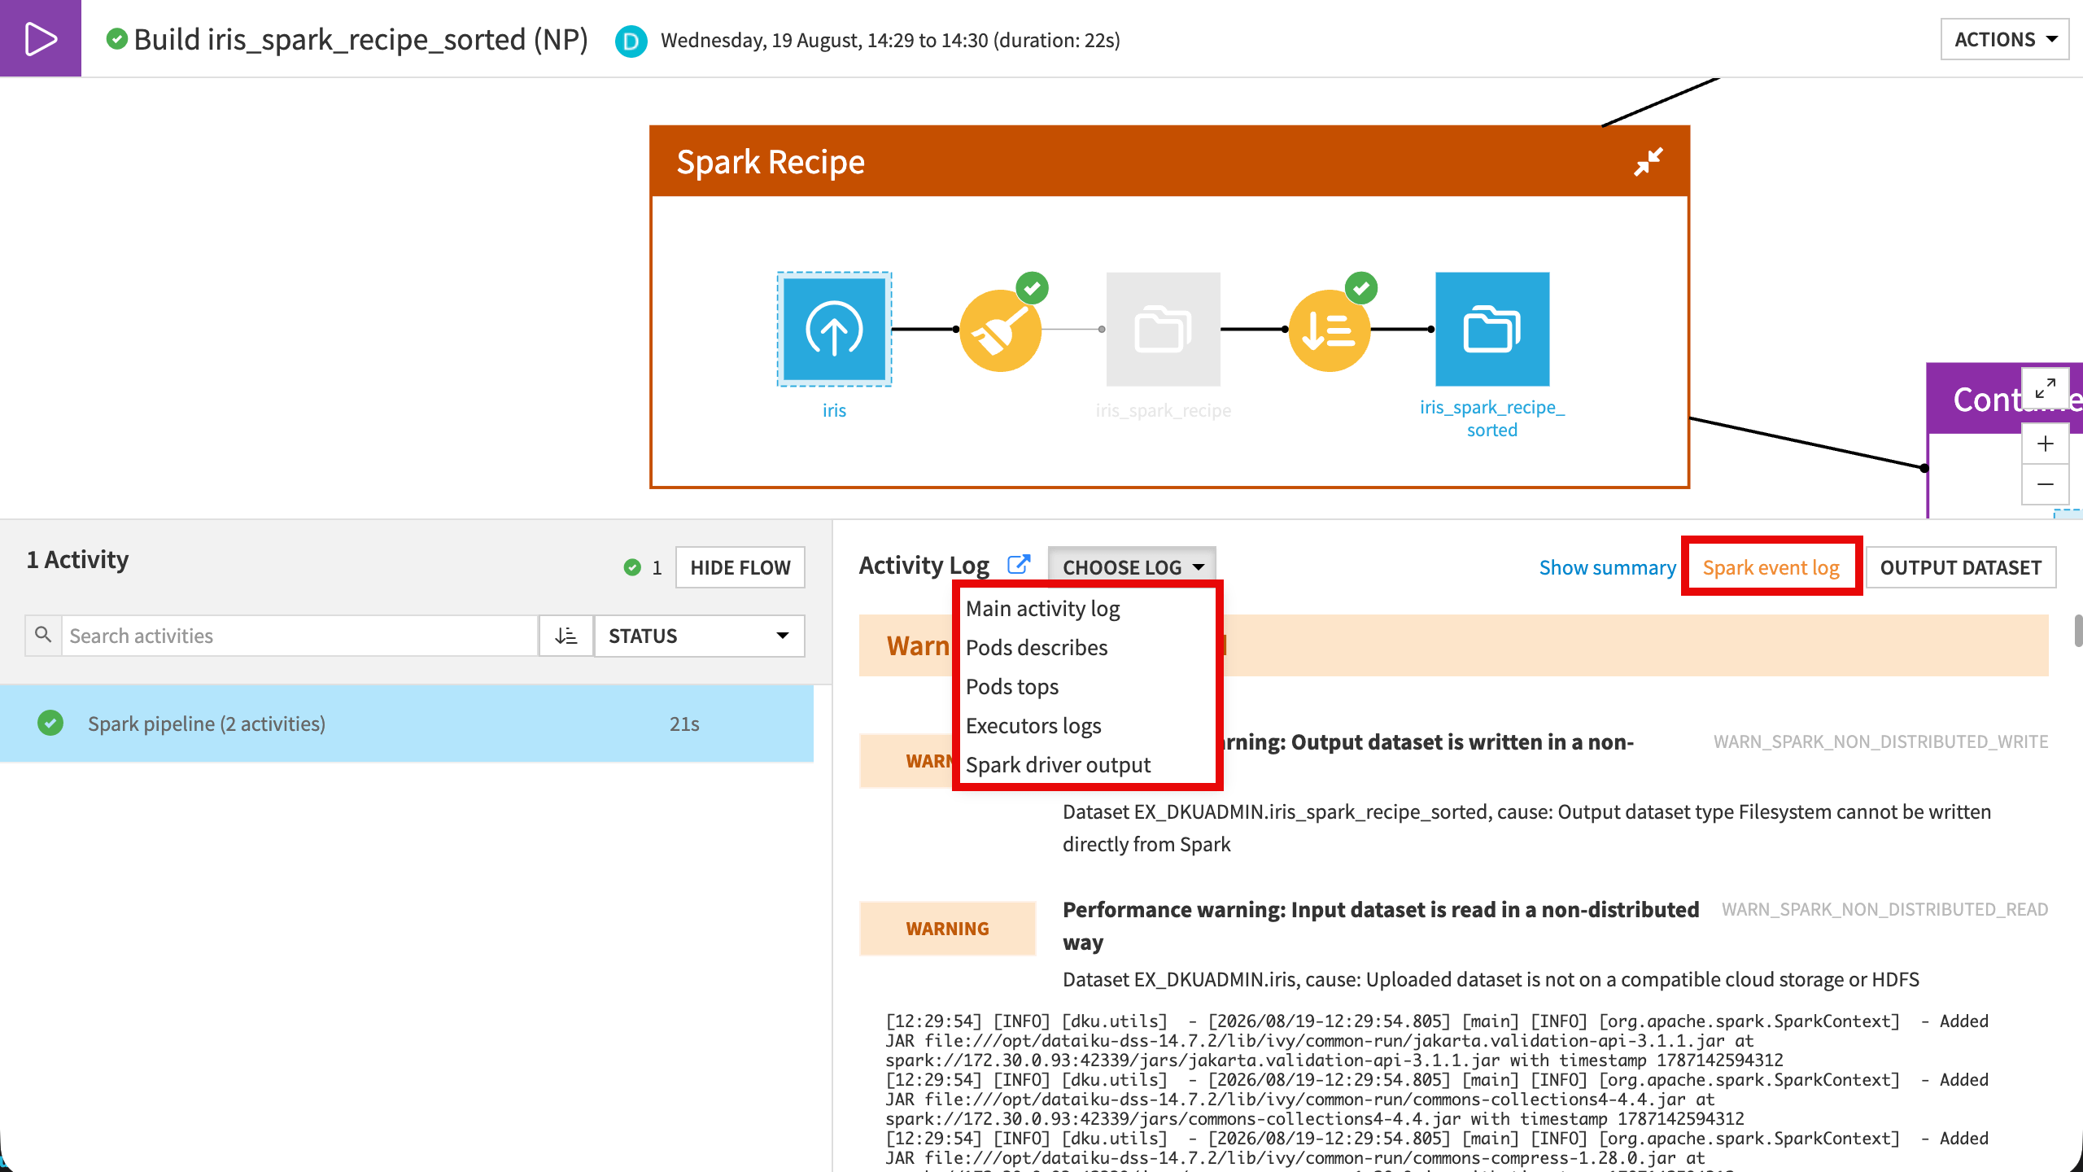The height and width of the screenshot is (1172, 2083).
Task: Open activity log in new window
Action: point(1019,564)
